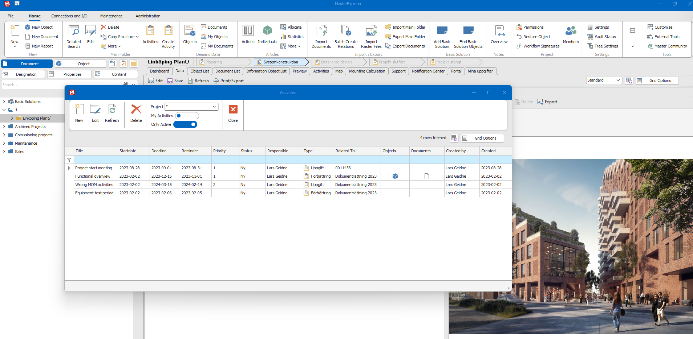Click the object cube icon in Functional overview row
The width and height of the screenshot is (693, 339).
(x=395, y=176)
